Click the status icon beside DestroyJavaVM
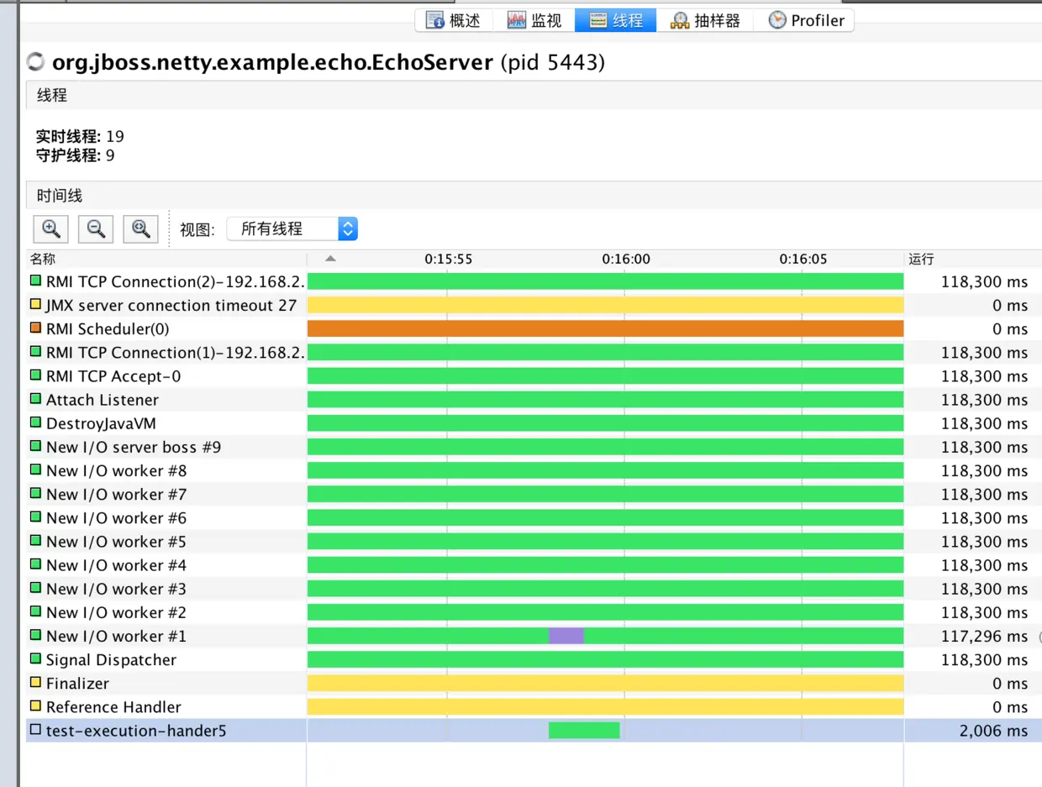 35,422
